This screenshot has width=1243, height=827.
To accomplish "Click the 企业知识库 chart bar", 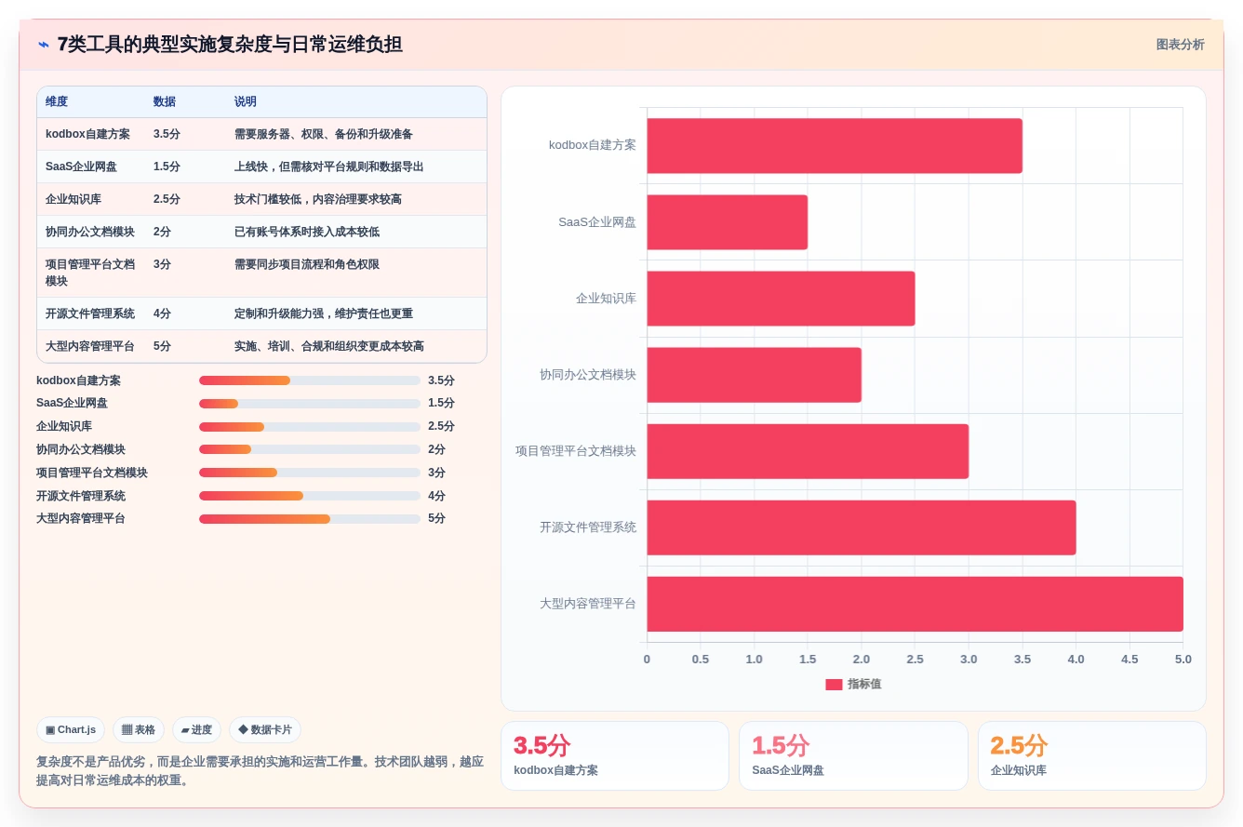I will (781, 299).
